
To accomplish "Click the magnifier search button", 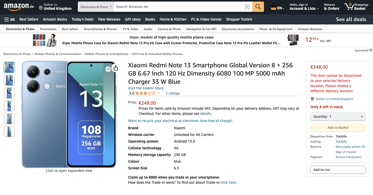I will (x=258, y=7).
